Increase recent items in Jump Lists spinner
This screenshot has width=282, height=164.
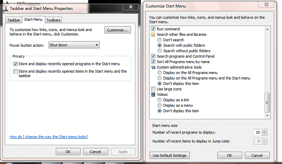click(264, 139)
